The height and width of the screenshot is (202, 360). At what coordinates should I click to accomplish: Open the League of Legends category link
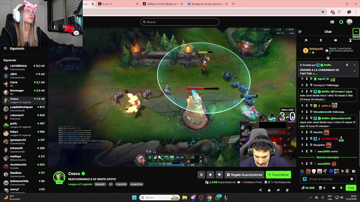click(80, 184)
